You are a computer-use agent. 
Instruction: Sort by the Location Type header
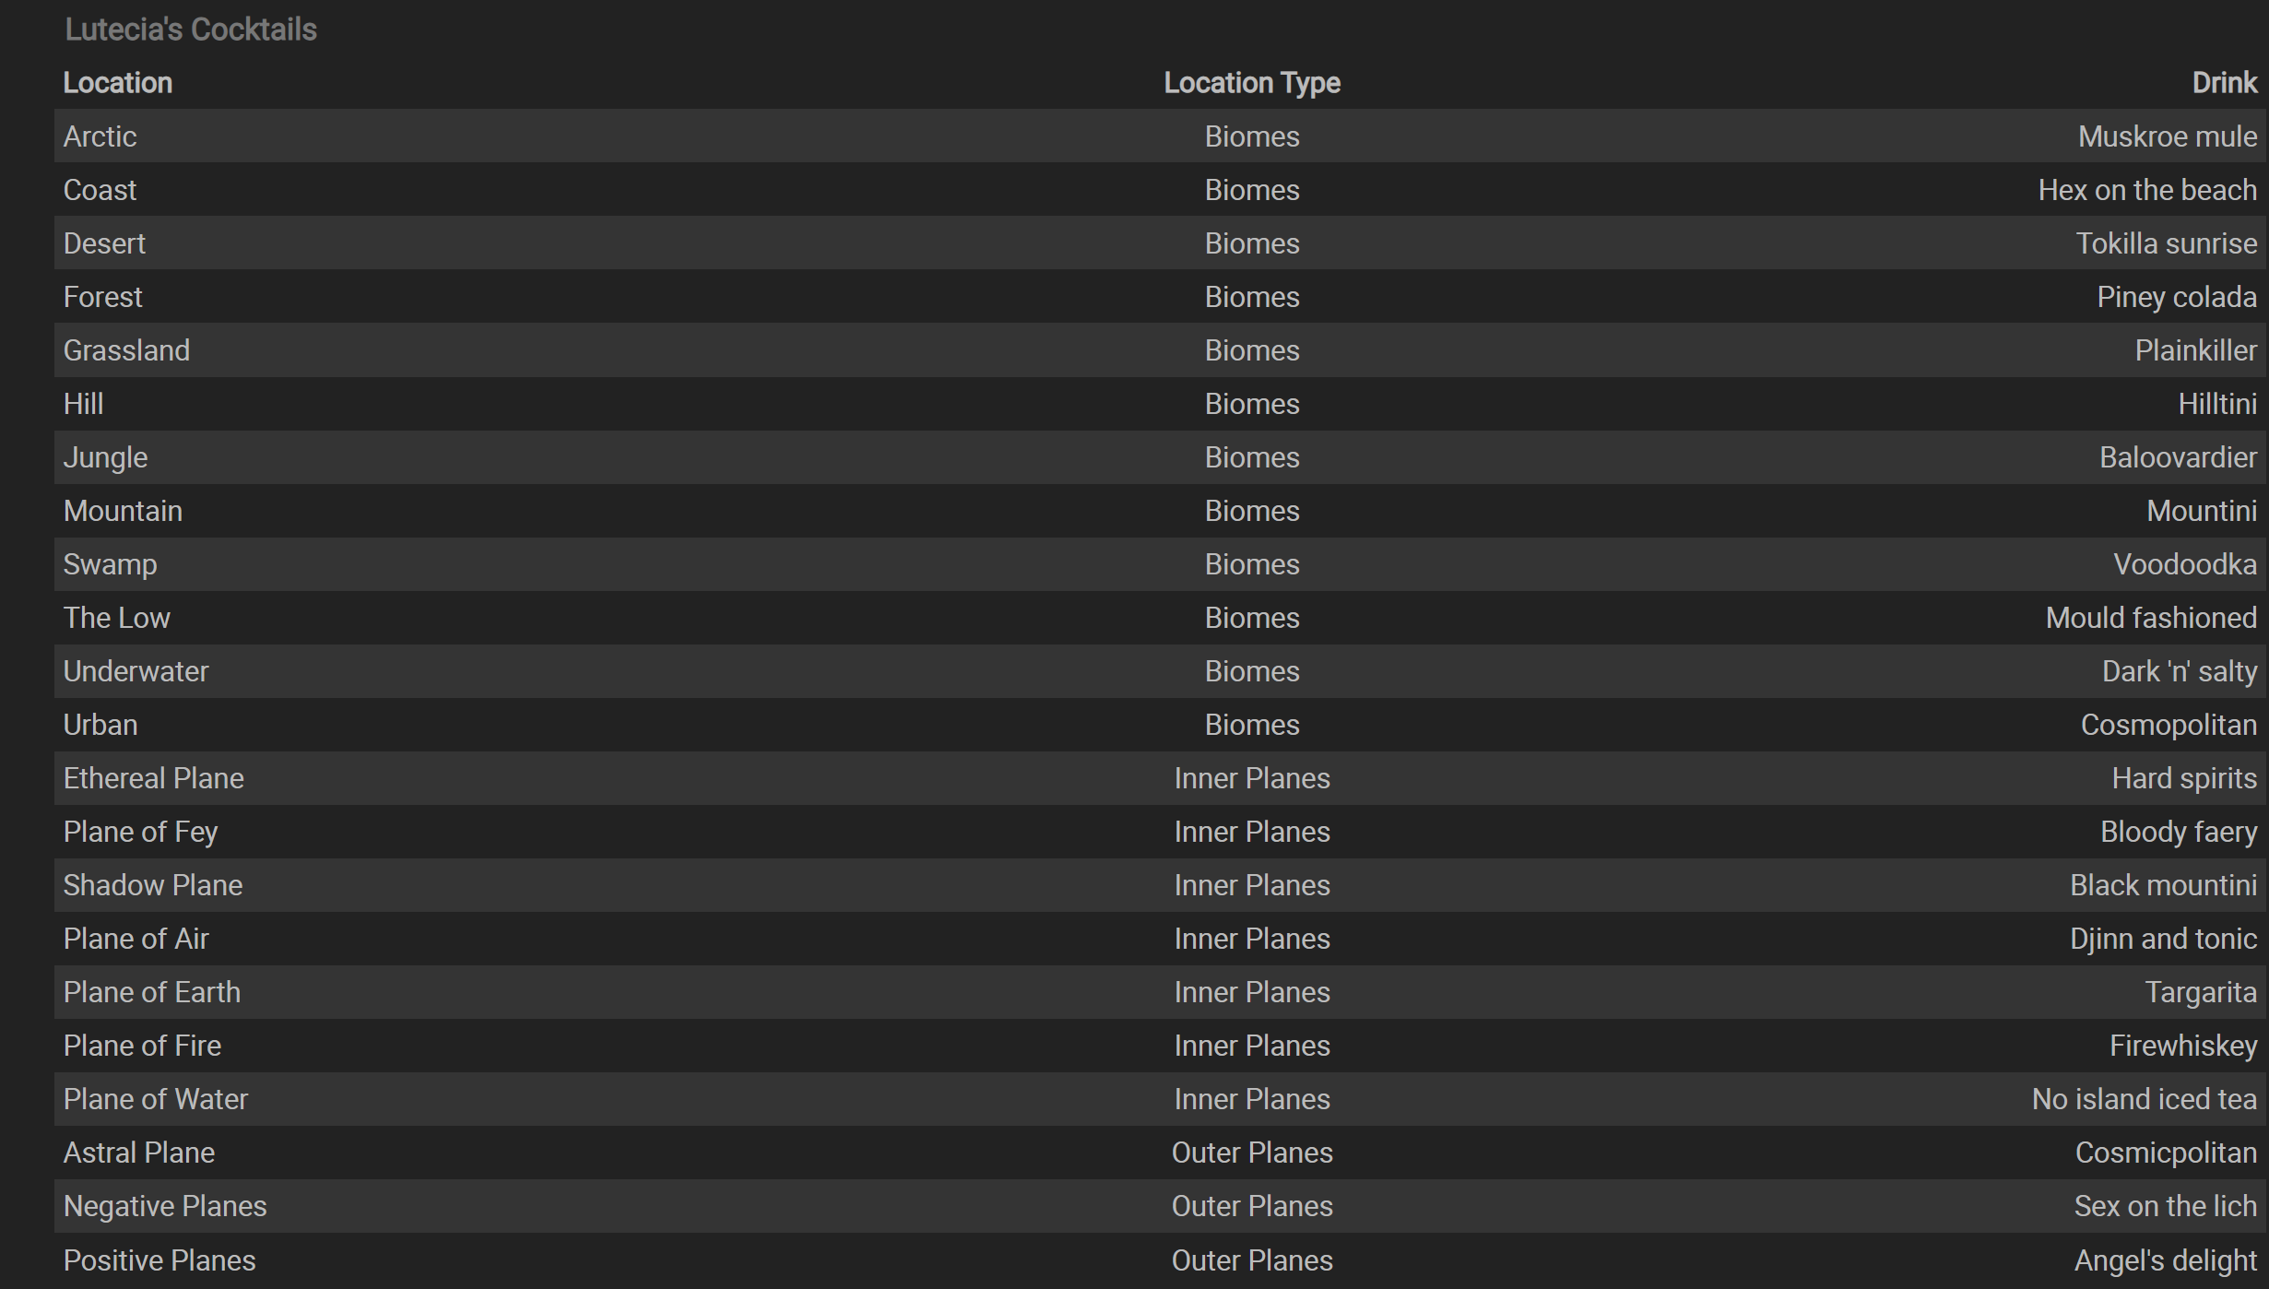click(1251, 83)
